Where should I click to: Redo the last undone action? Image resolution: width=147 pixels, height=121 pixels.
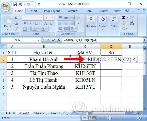[29, 4]
